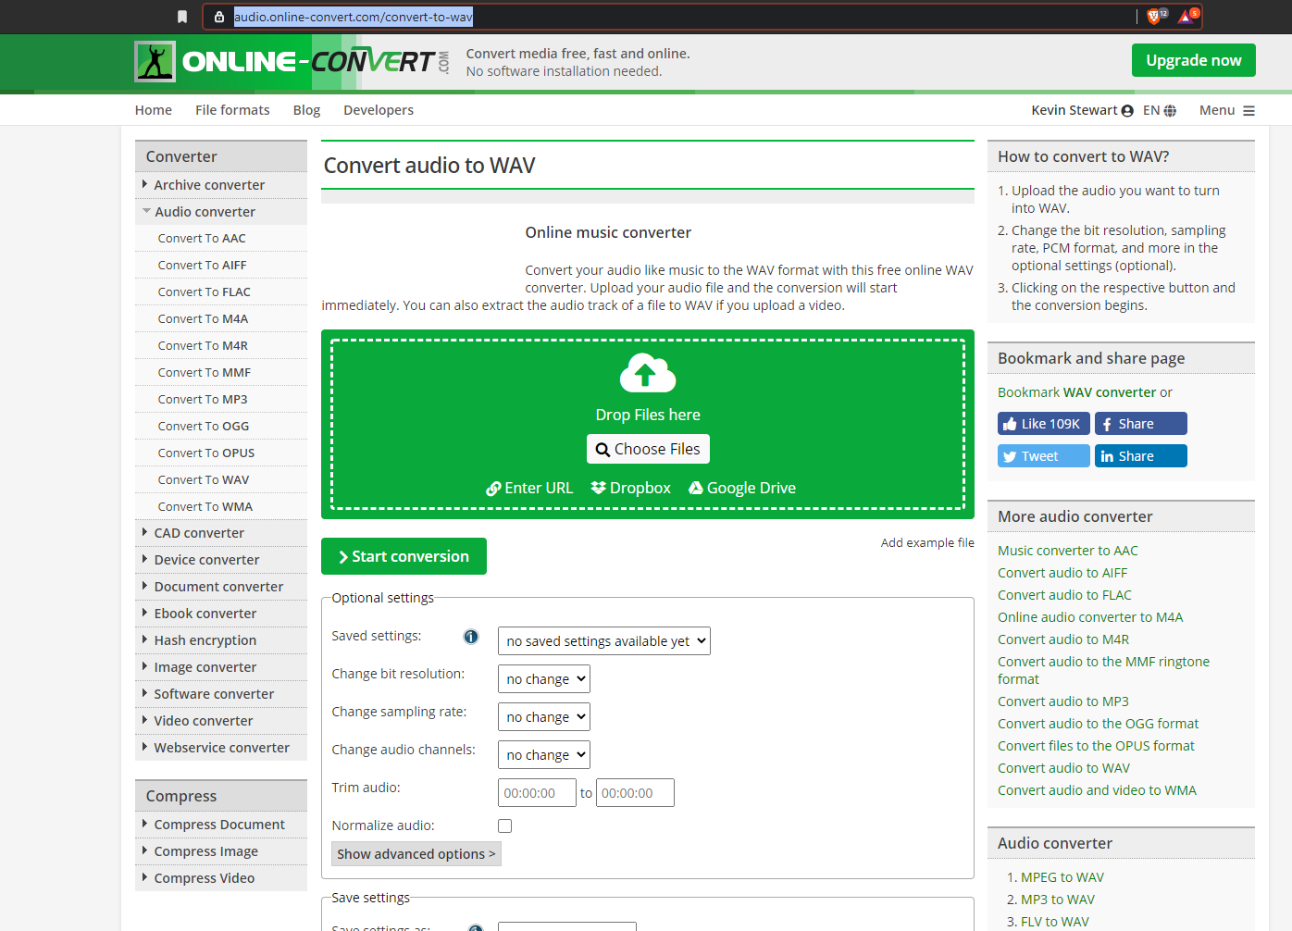Click the Tweet button
1292x931 pixels.
pos(1044,456)
